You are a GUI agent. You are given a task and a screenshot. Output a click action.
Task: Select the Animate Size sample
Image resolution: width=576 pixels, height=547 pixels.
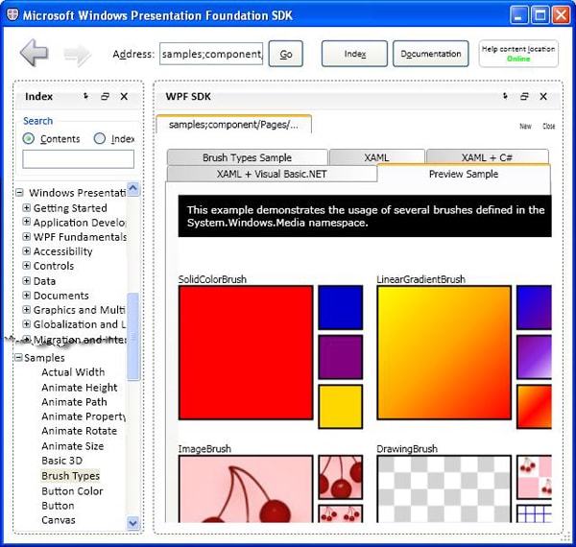click(72, 445)
